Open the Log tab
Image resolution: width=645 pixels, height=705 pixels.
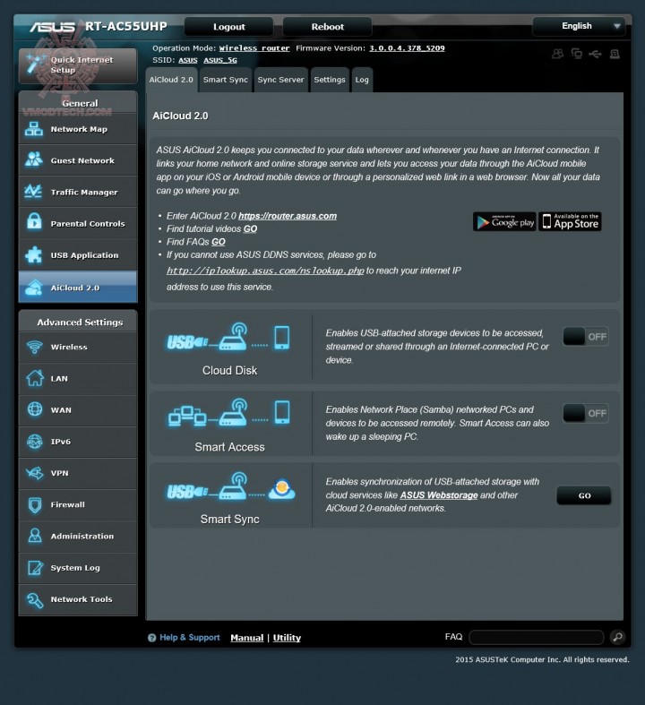(x=362, y=80)
